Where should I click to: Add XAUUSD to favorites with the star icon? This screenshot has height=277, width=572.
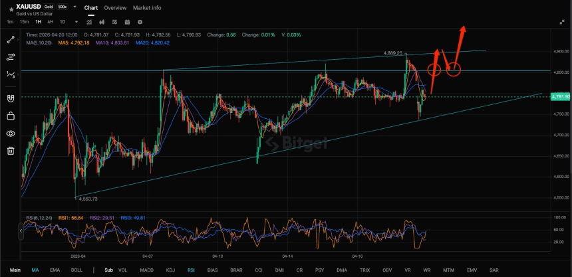pos(11,8)
